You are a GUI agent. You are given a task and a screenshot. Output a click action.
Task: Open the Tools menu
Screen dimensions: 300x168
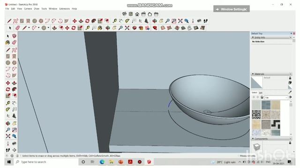[x=44, y=9]
